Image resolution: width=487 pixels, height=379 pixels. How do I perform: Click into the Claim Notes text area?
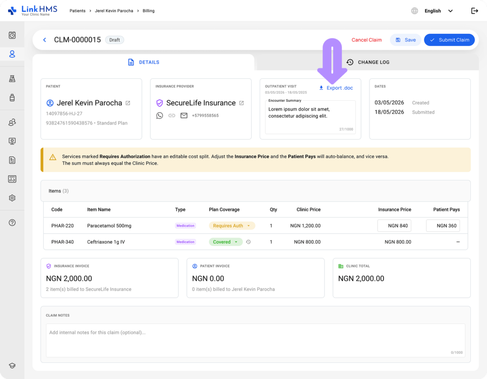tap(255, 341)
